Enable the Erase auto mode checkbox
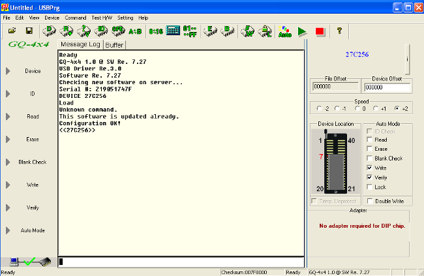 [x=369, y=149]
